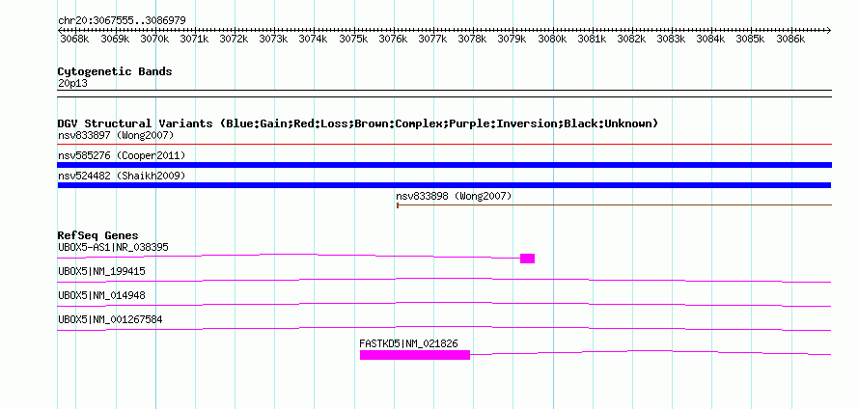Image resolution: width=859 pixels, height=409 pixels.
Task: Click the black 20p13 cytogenetic band line
Action: pyautogui.click(x=444, y=94)
